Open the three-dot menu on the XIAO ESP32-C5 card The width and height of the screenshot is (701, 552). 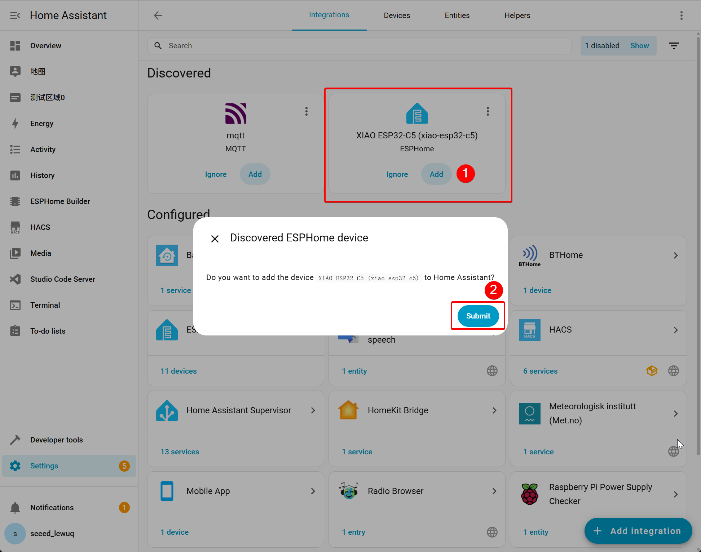click(x=488, y=111)
